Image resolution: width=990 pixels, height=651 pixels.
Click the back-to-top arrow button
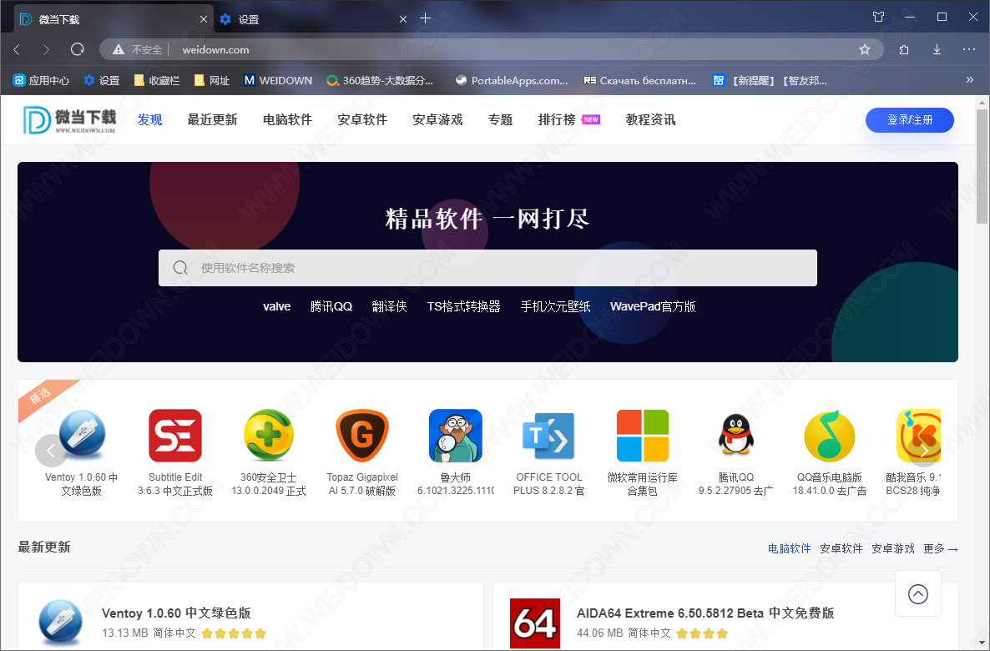point(918,593)
